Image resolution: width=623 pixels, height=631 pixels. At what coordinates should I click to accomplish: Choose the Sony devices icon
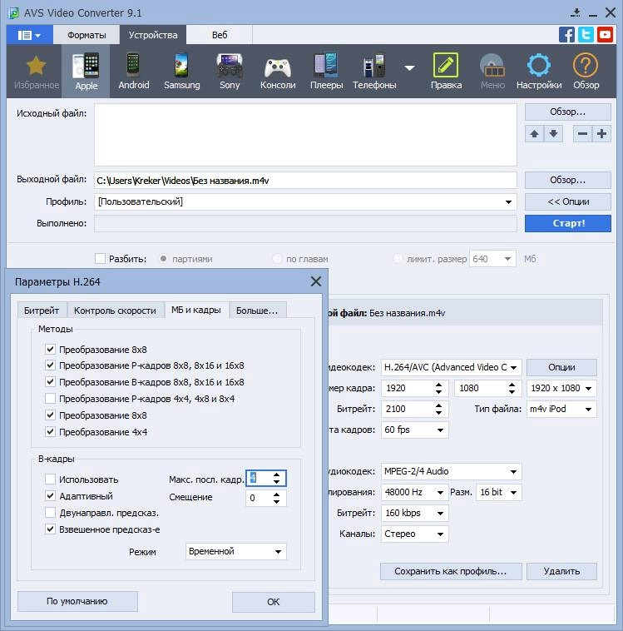[x=230, y=72]
